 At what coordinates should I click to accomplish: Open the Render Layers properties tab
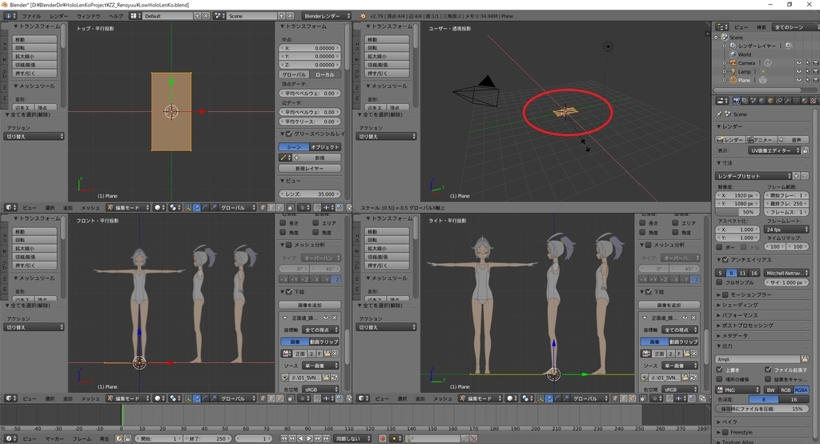(745, 101)
